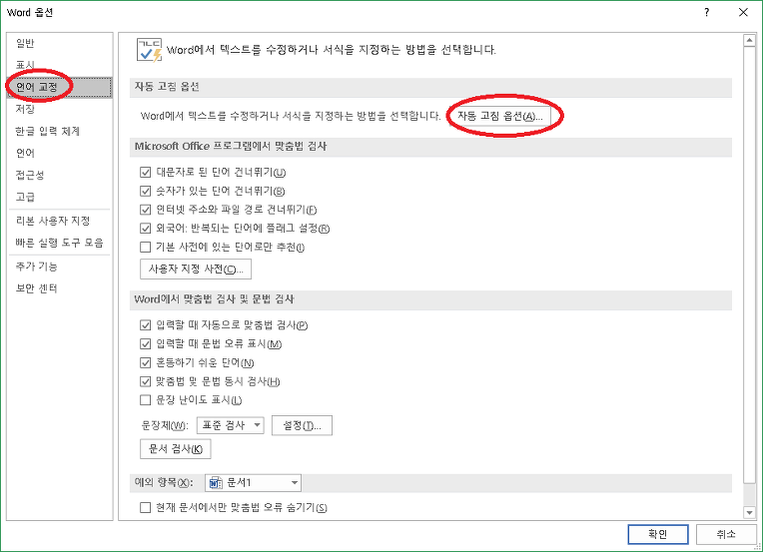Click the 설정(T)... button
Image resolution: width=763 pixels, height=552 pixels.
[x=302, y=425]
